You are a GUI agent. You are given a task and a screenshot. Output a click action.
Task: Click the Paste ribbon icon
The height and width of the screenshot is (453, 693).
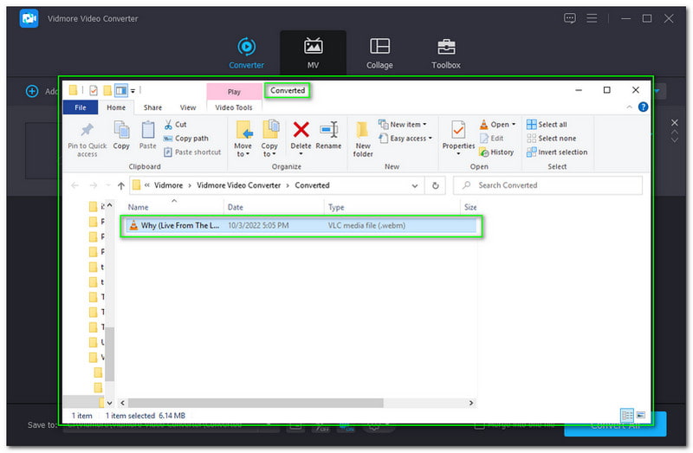pyautogui.click(x=147, y=136)
